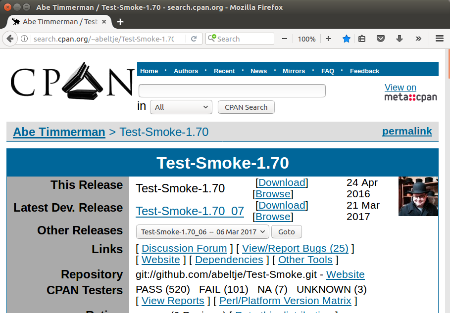Expand the search category 'All' dropdown

point(181,107)
